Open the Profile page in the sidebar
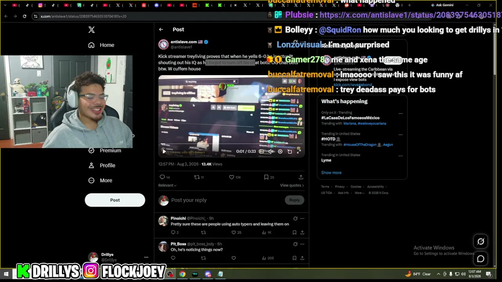This screenshot has height=282, width=502. tap(102, 165)
